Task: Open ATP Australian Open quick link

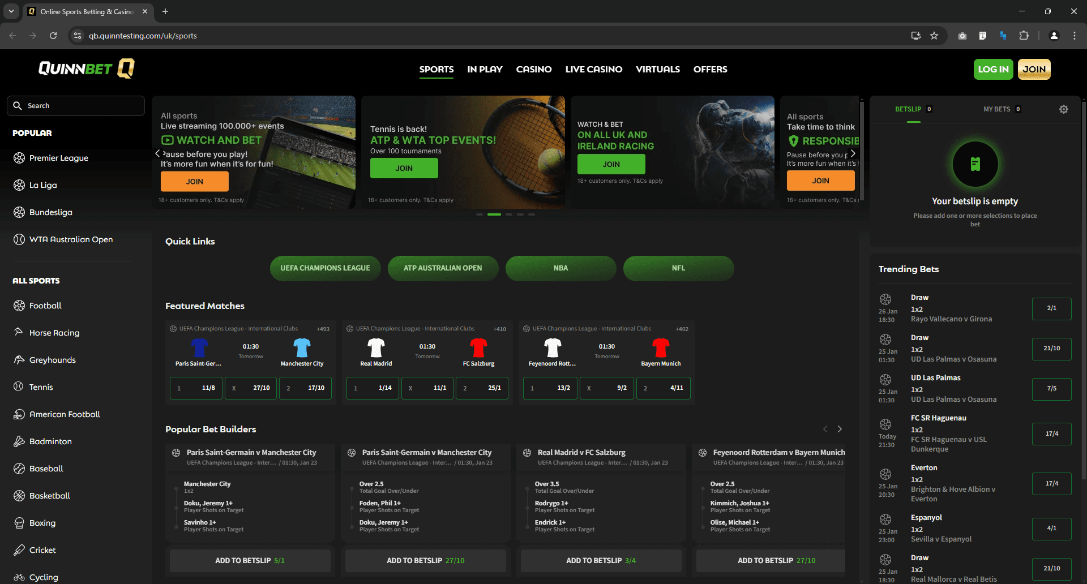Action: click(443, 268)
